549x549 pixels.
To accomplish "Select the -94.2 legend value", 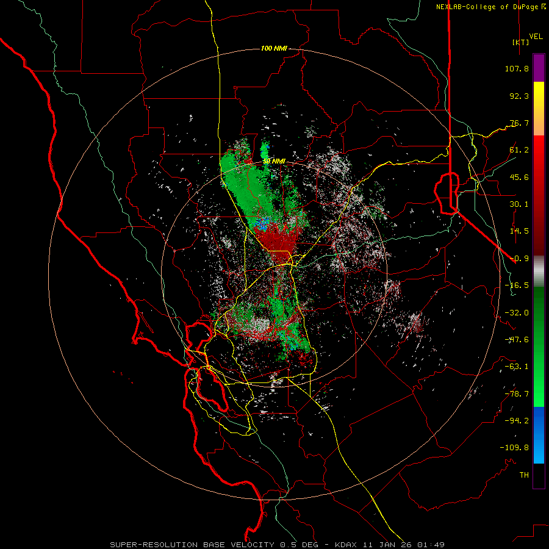I will click(517, 421).
